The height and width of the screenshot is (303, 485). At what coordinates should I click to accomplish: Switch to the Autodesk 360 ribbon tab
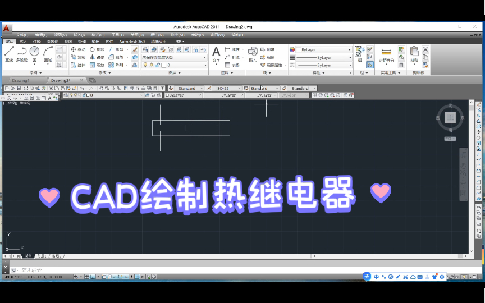132,42
